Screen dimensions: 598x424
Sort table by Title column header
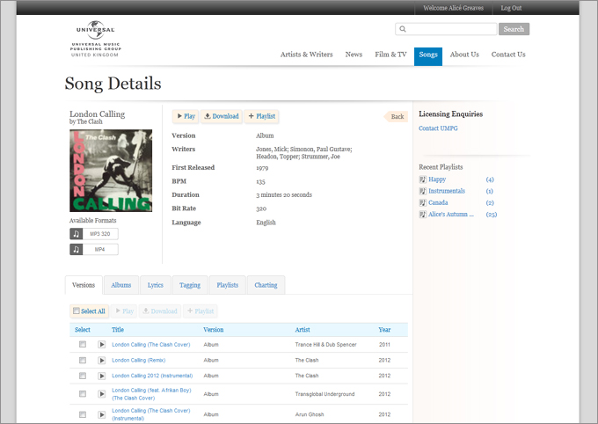(118, 330)
